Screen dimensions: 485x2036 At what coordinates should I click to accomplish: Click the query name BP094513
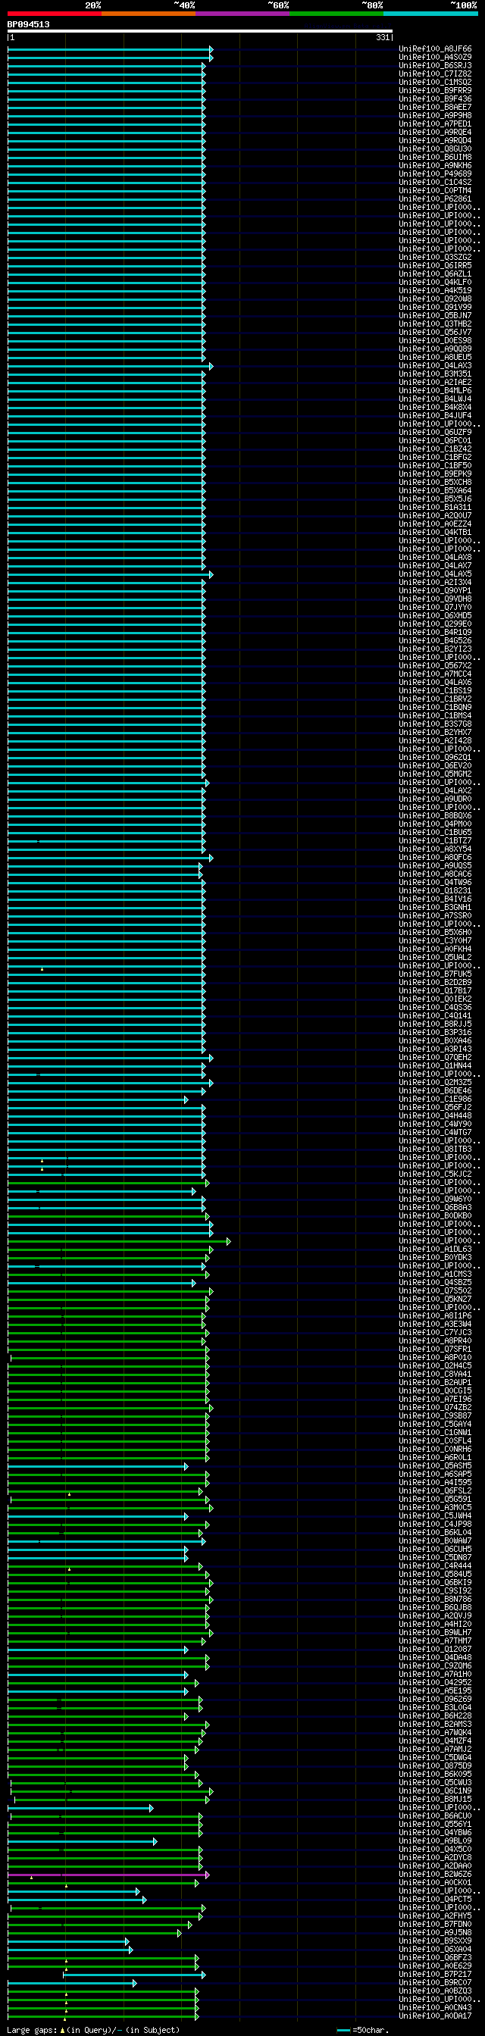tap(29, 24)
